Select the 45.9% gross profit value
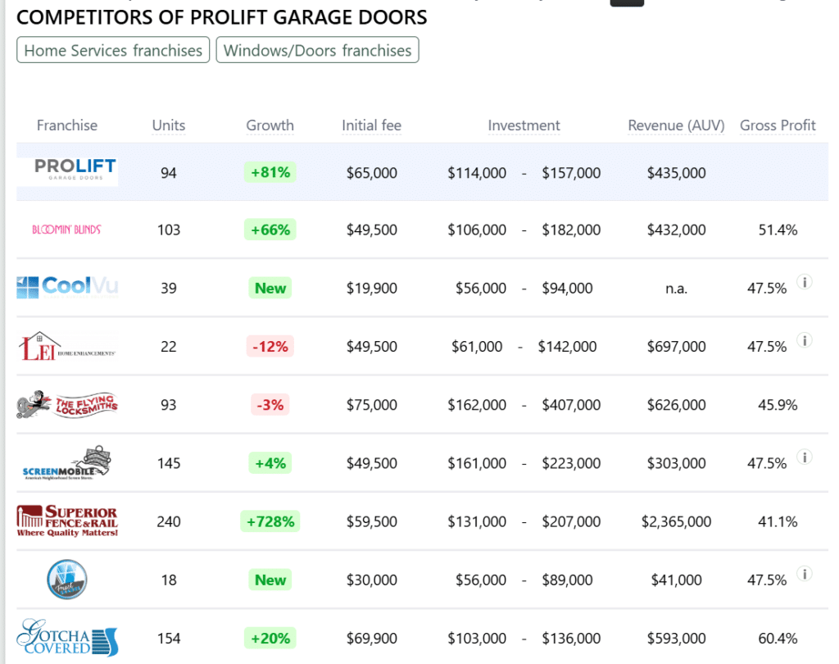839x664 pixels. coord(778,405)
